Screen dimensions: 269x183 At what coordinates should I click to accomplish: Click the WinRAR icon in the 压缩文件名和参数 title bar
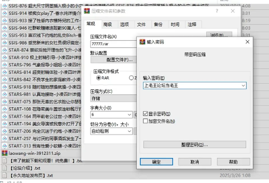pyautogui.click(x=87, y=11)
